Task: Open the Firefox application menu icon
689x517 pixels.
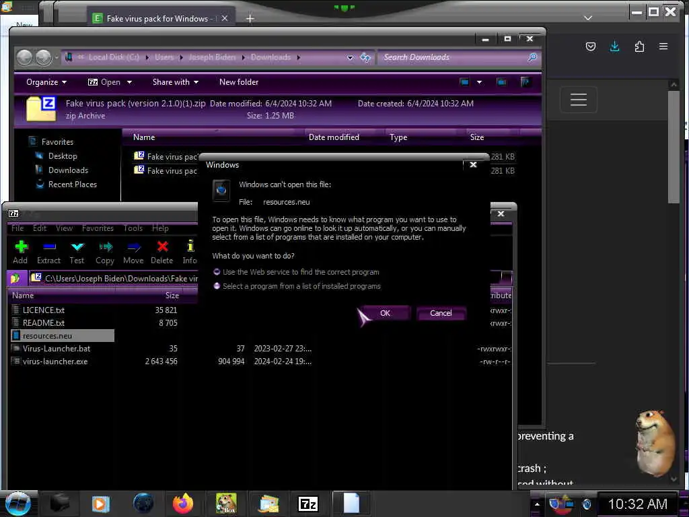Action: point(663,46)
